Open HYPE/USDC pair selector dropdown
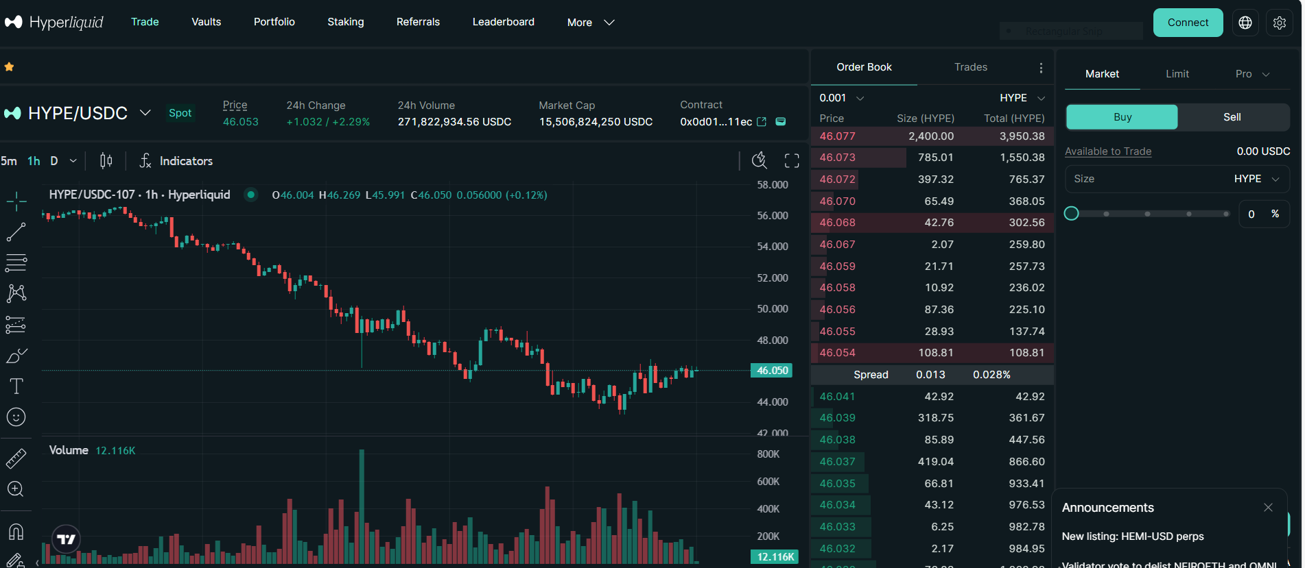 pyautogui.click(x=145, y=112)
